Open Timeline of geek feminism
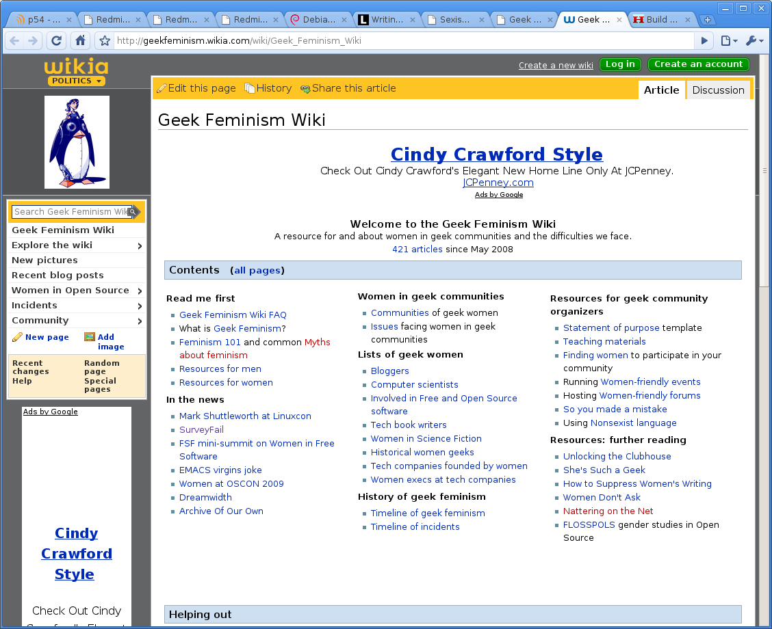This screenshot has width=772, height=629. pyautogui.click(x=428, y=513)
